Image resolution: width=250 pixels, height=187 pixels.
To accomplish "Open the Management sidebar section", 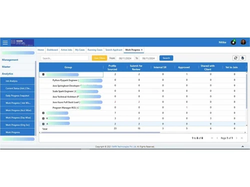I will (10, 60).
